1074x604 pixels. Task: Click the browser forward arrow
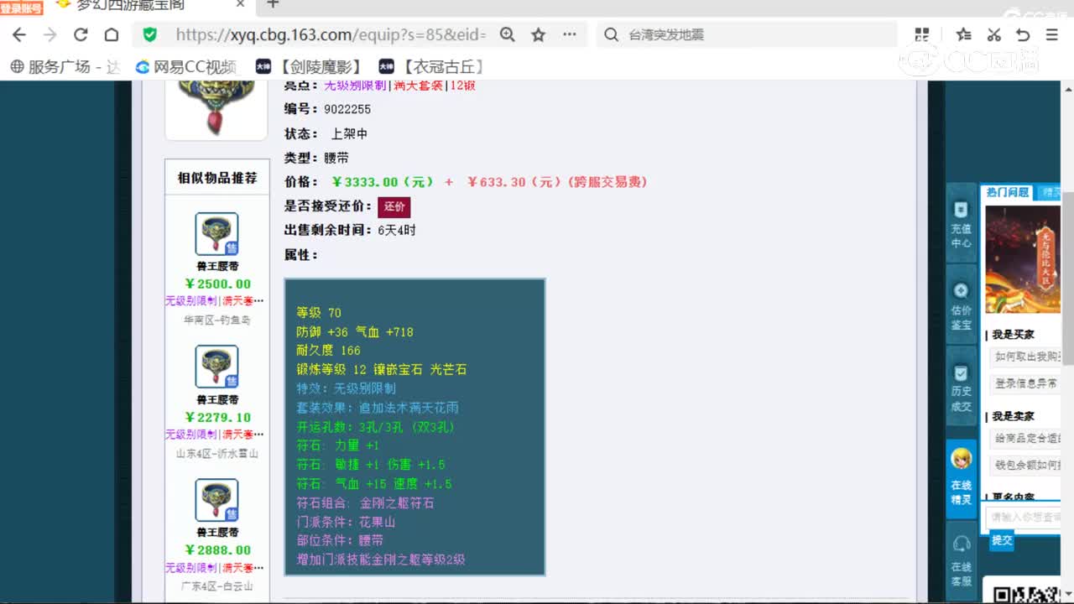[x=50, y=34]
